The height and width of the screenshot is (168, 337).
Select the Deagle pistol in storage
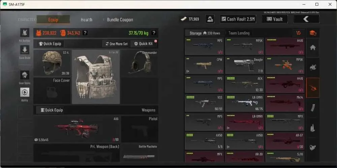(x=245, y=65)
